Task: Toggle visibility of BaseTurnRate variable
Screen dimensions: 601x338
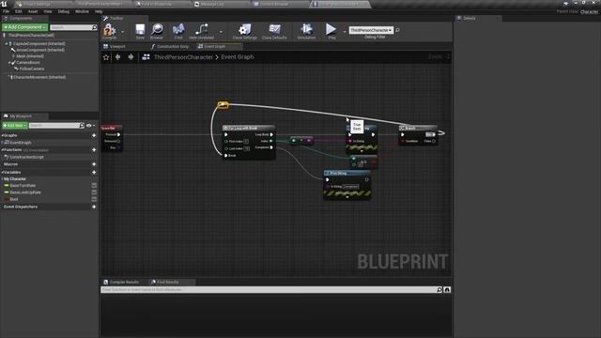Action: click(x=94, y=186)
